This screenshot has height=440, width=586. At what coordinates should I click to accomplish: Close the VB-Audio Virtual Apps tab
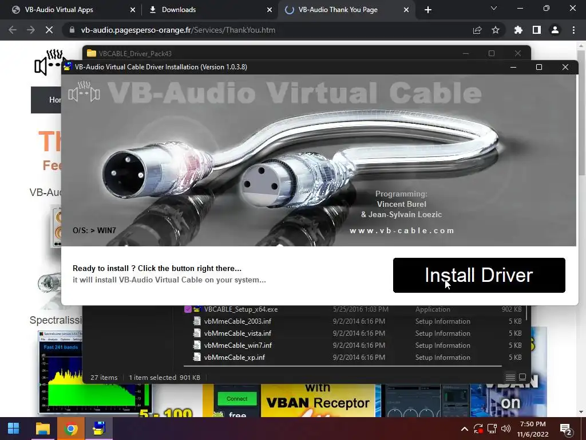[133, 10]
